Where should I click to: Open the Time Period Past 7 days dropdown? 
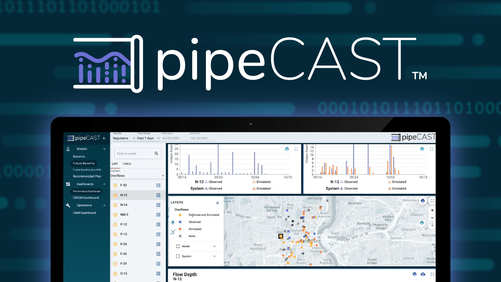(148, 138)
